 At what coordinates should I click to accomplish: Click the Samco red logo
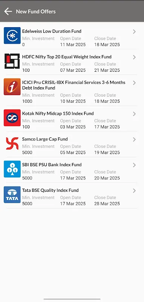[x=12, y=143]
